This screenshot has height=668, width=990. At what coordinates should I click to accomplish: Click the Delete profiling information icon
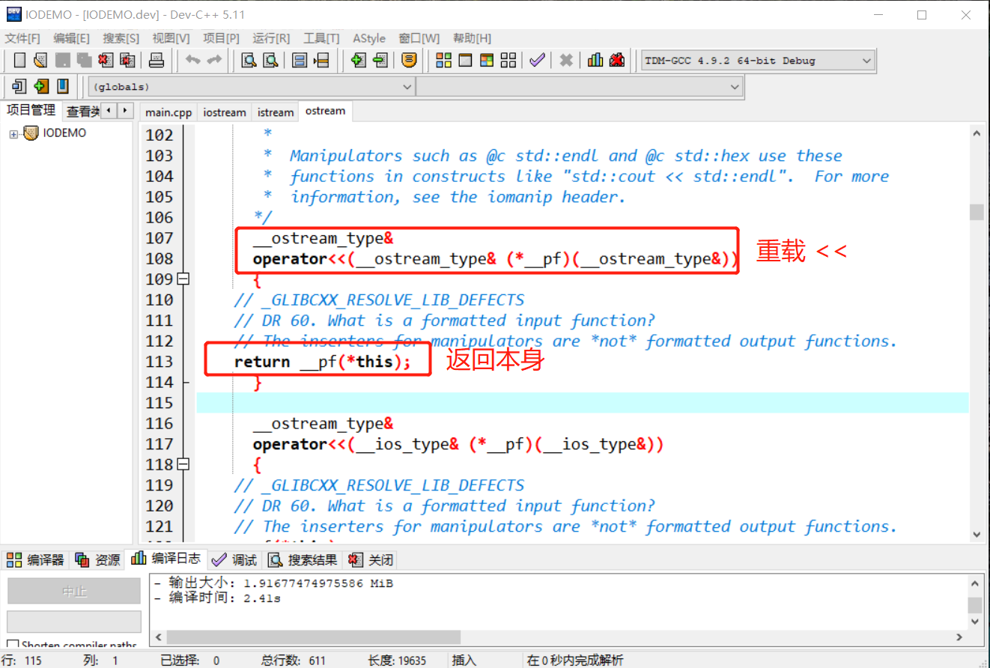point(617,61)
